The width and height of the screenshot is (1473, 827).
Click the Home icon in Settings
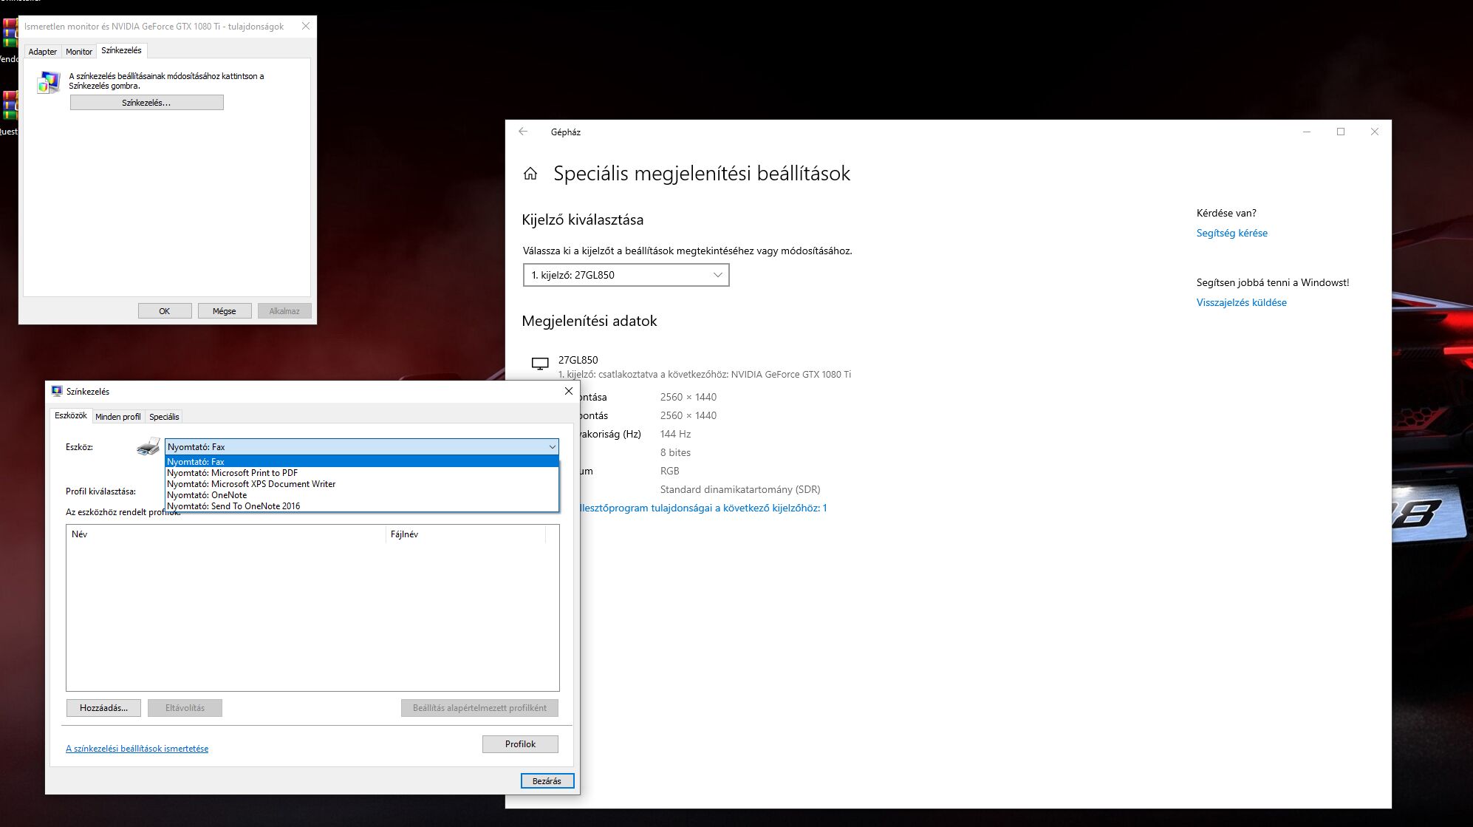(x=530, y=174)
